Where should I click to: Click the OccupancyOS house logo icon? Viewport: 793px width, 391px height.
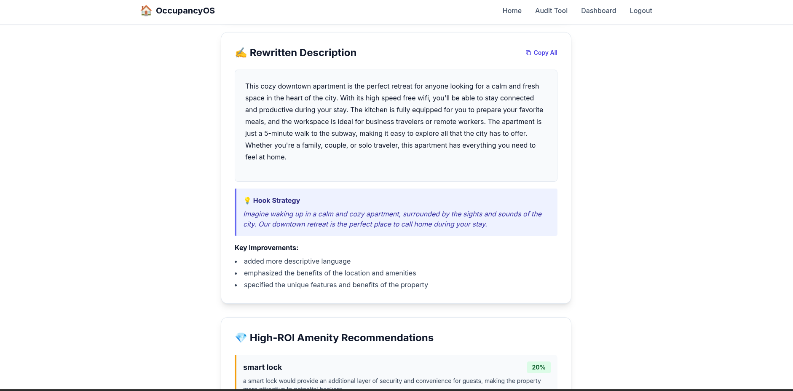tap(146, 11)
